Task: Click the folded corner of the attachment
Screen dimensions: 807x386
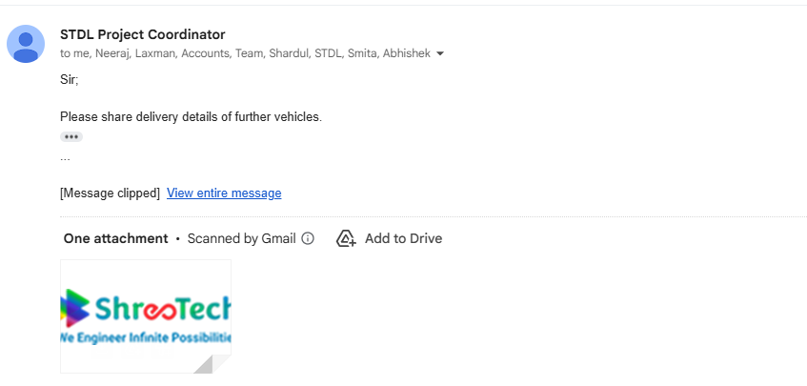Action: tap(212, 361)
